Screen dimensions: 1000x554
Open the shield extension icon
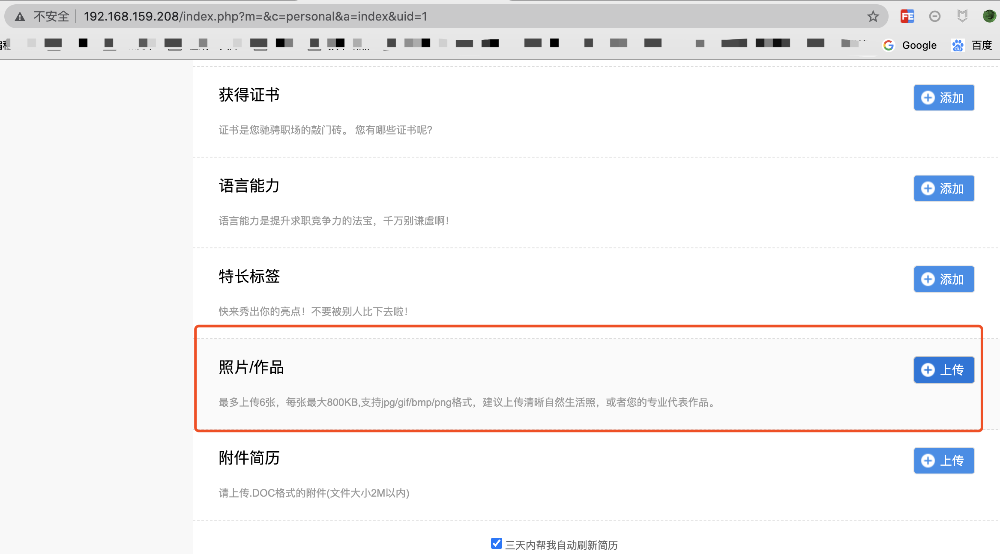962,16
